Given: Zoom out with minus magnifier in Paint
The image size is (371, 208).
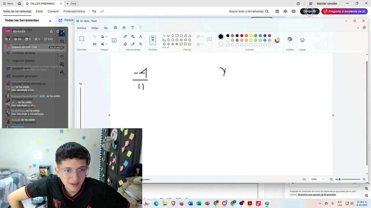Looking at the screenshot, I should click(x=331, y=179).
